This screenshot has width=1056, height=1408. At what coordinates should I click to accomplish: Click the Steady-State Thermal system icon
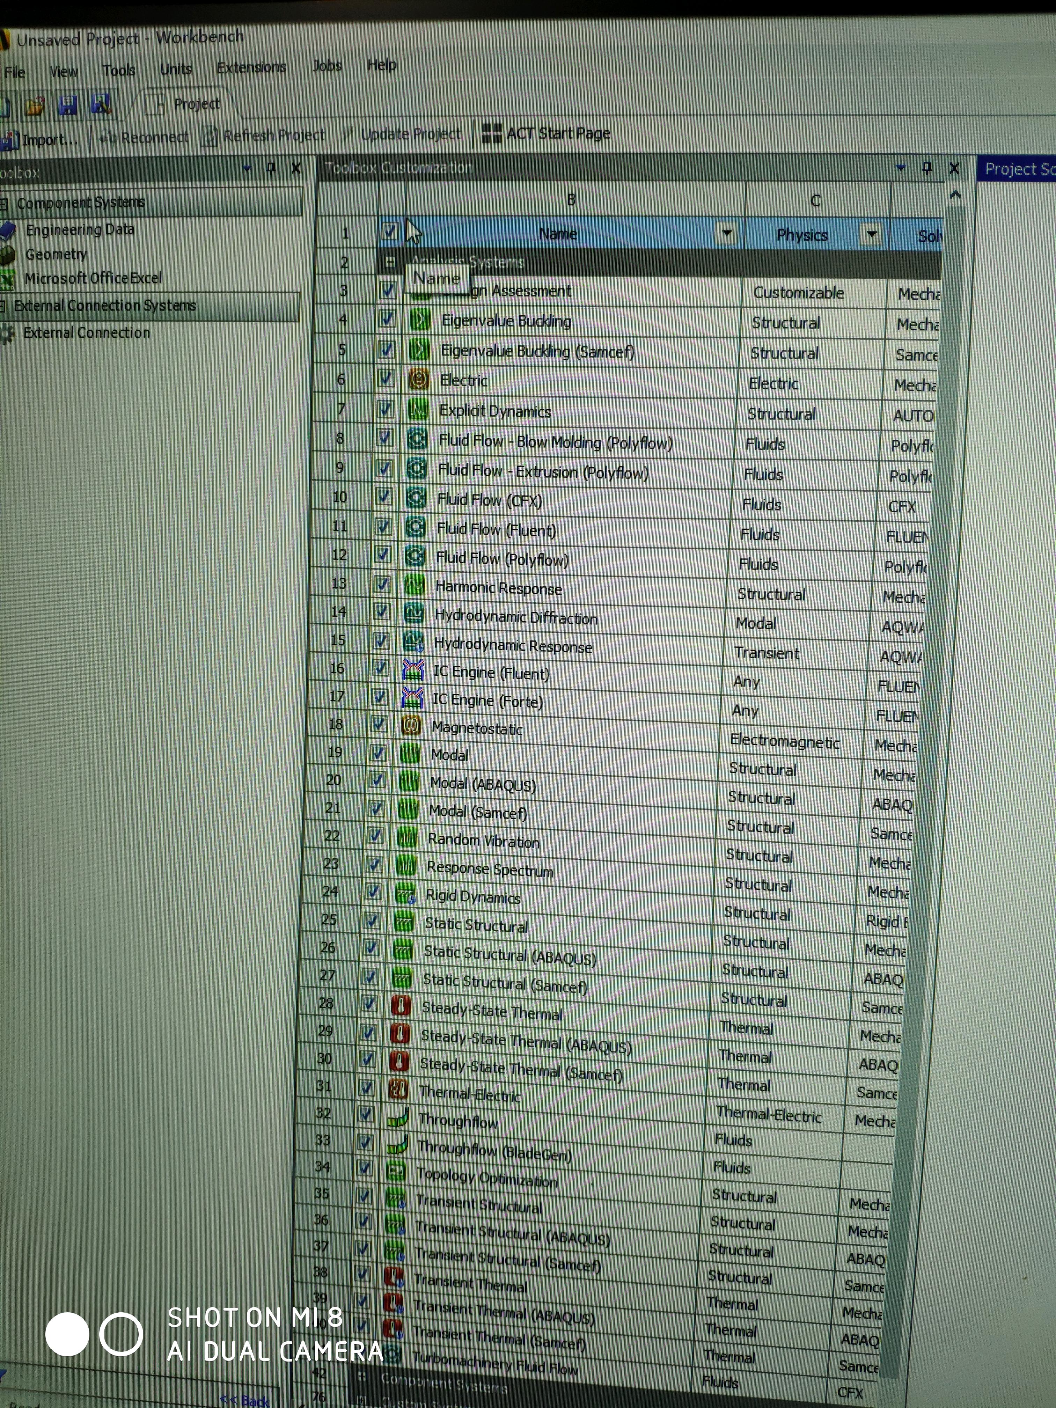(x=401, y=1006)
